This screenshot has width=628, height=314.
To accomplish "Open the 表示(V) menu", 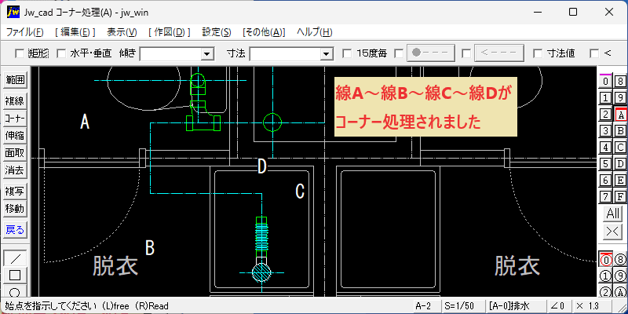I will [x=122, y=32].
